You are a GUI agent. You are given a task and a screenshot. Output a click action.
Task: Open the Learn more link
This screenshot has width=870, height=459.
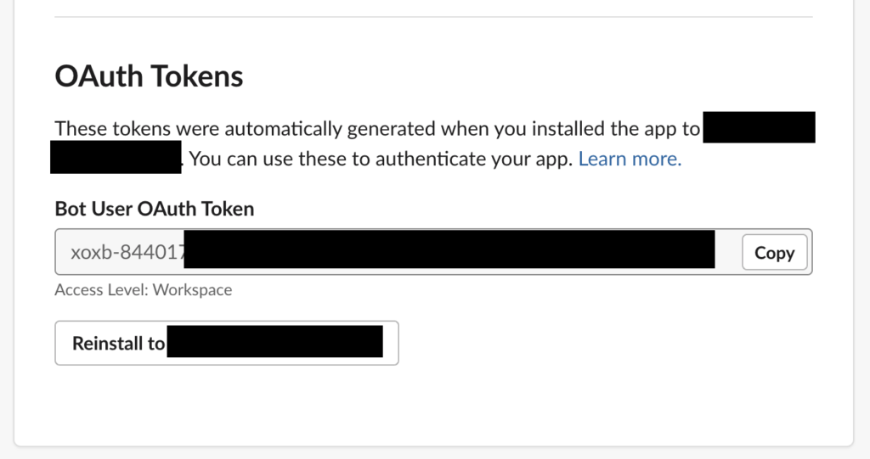tap(630, 160)
